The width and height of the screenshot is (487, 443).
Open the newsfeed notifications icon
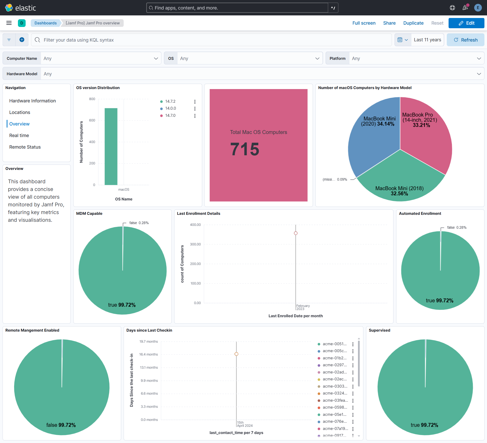(x=465, y=8)
